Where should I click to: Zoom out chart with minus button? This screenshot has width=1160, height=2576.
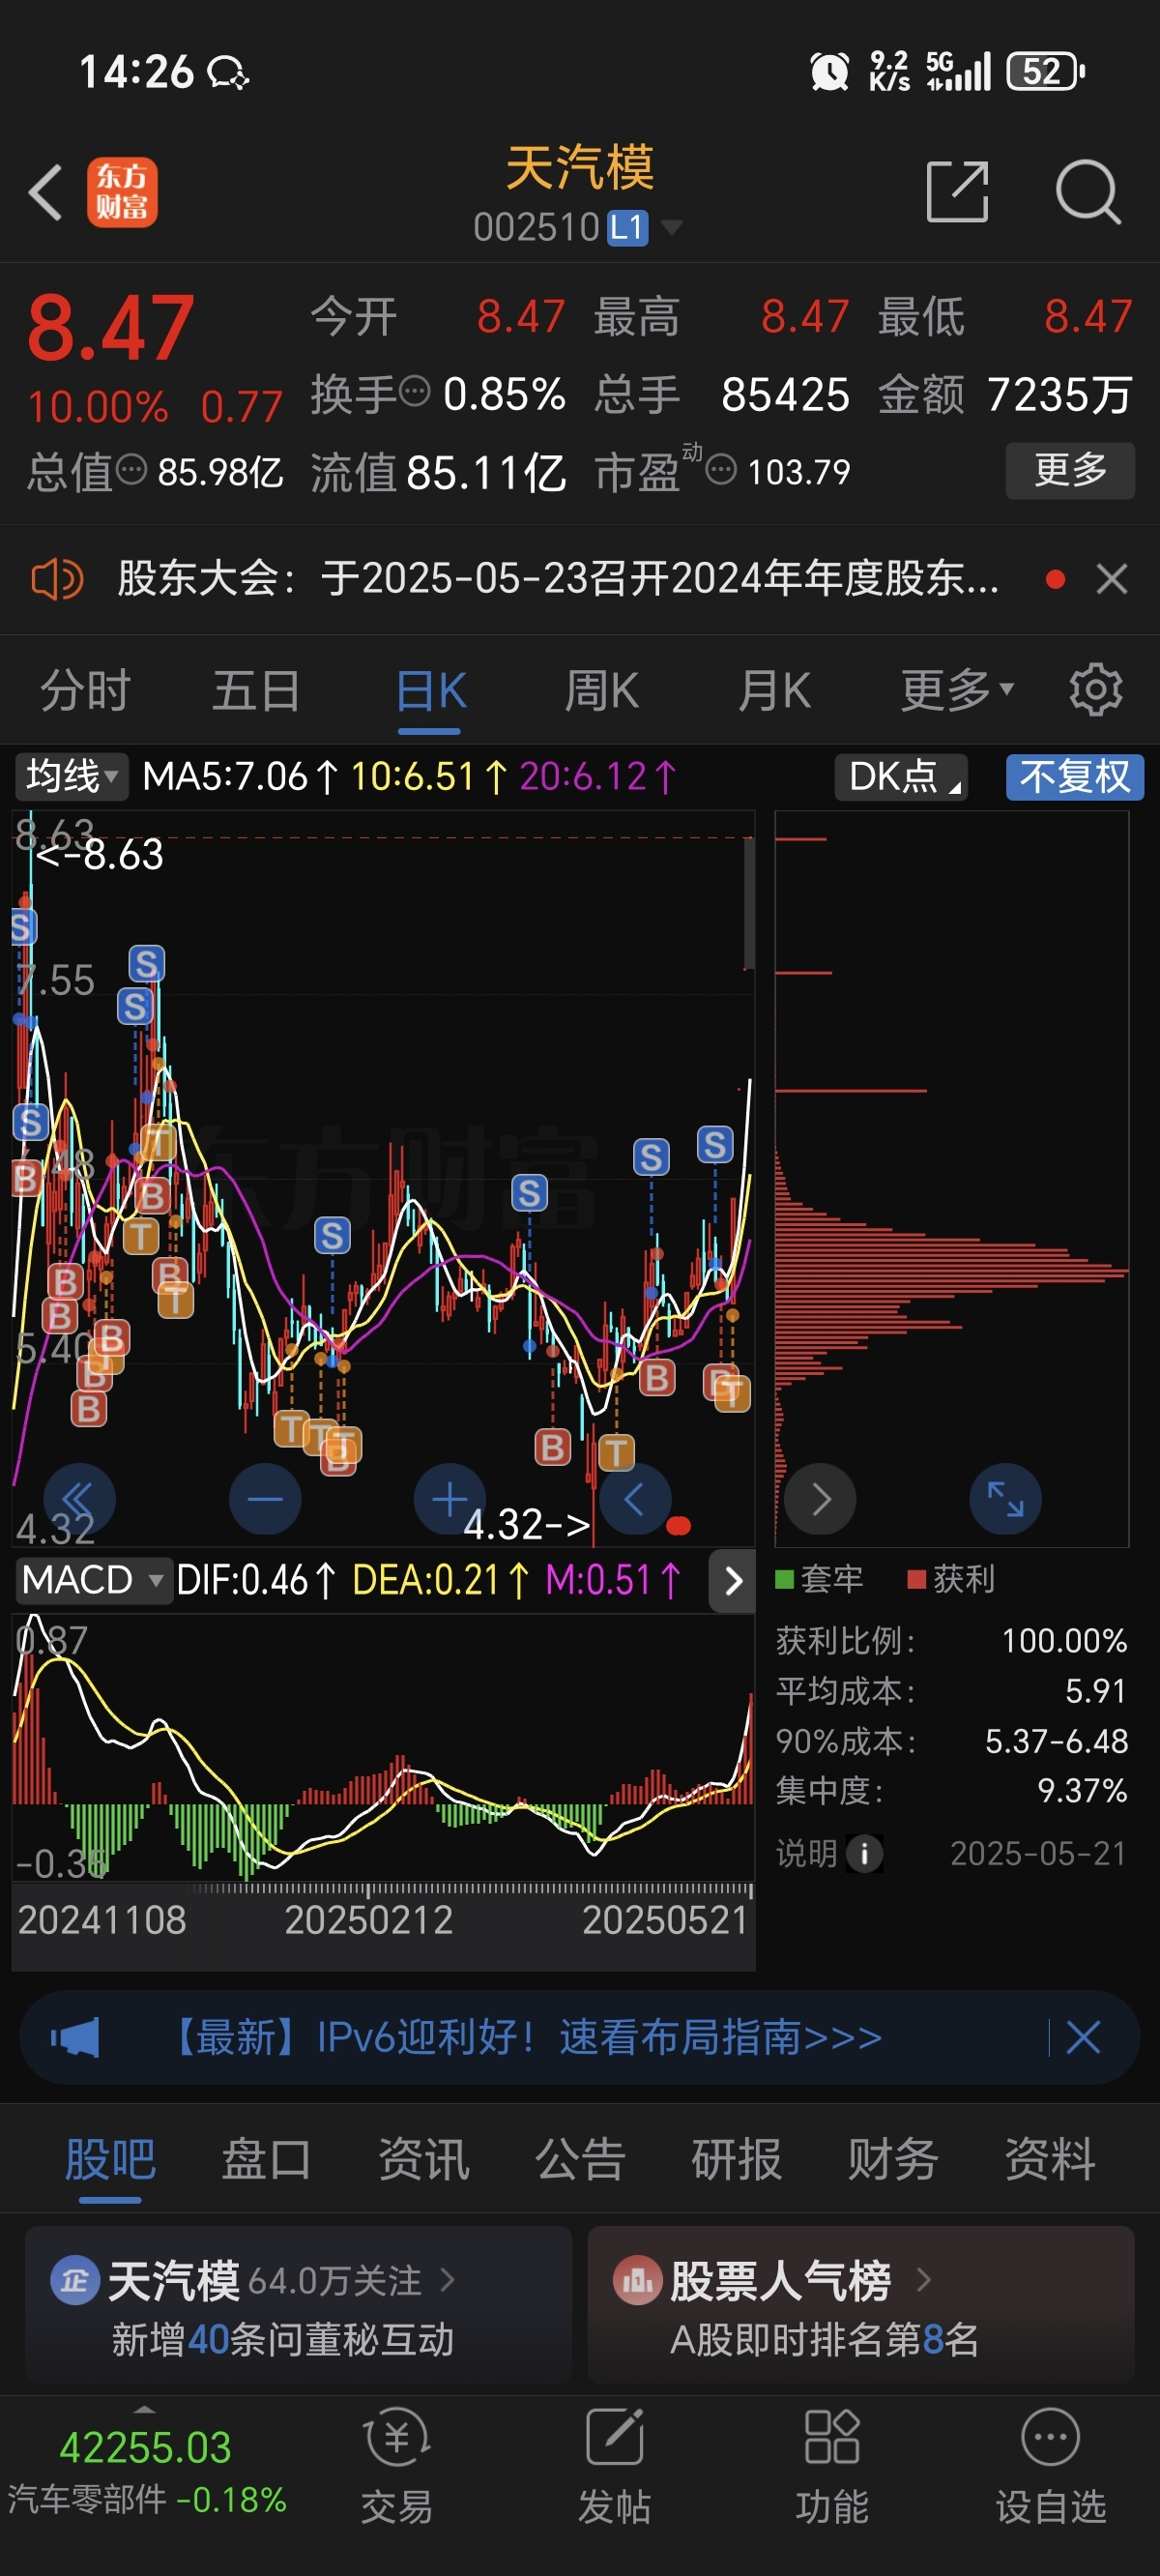point(265,1499)
